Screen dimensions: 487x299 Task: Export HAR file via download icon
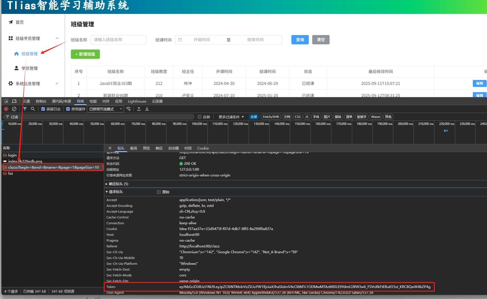[147, 109]
